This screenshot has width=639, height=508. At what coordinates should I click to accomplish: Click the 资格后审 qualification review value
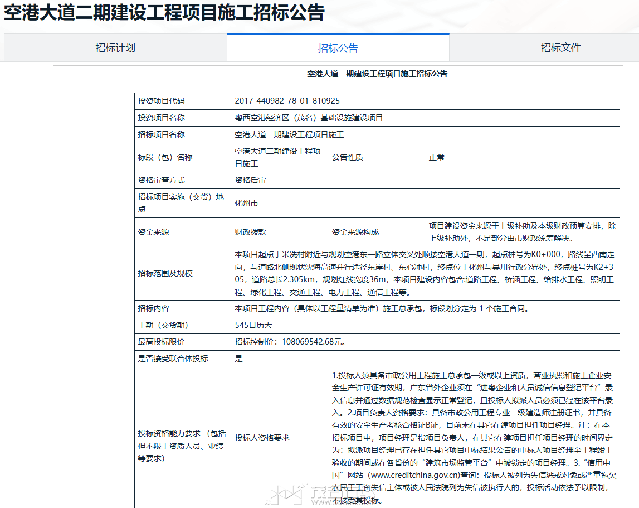(x=250, y=180)
